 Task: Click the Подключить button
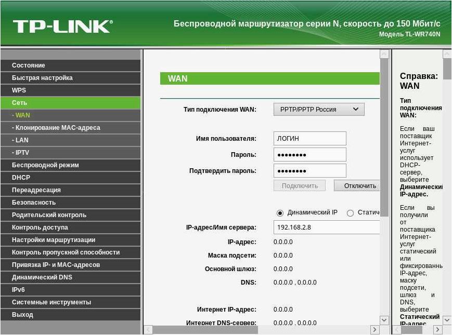(300, 186)
